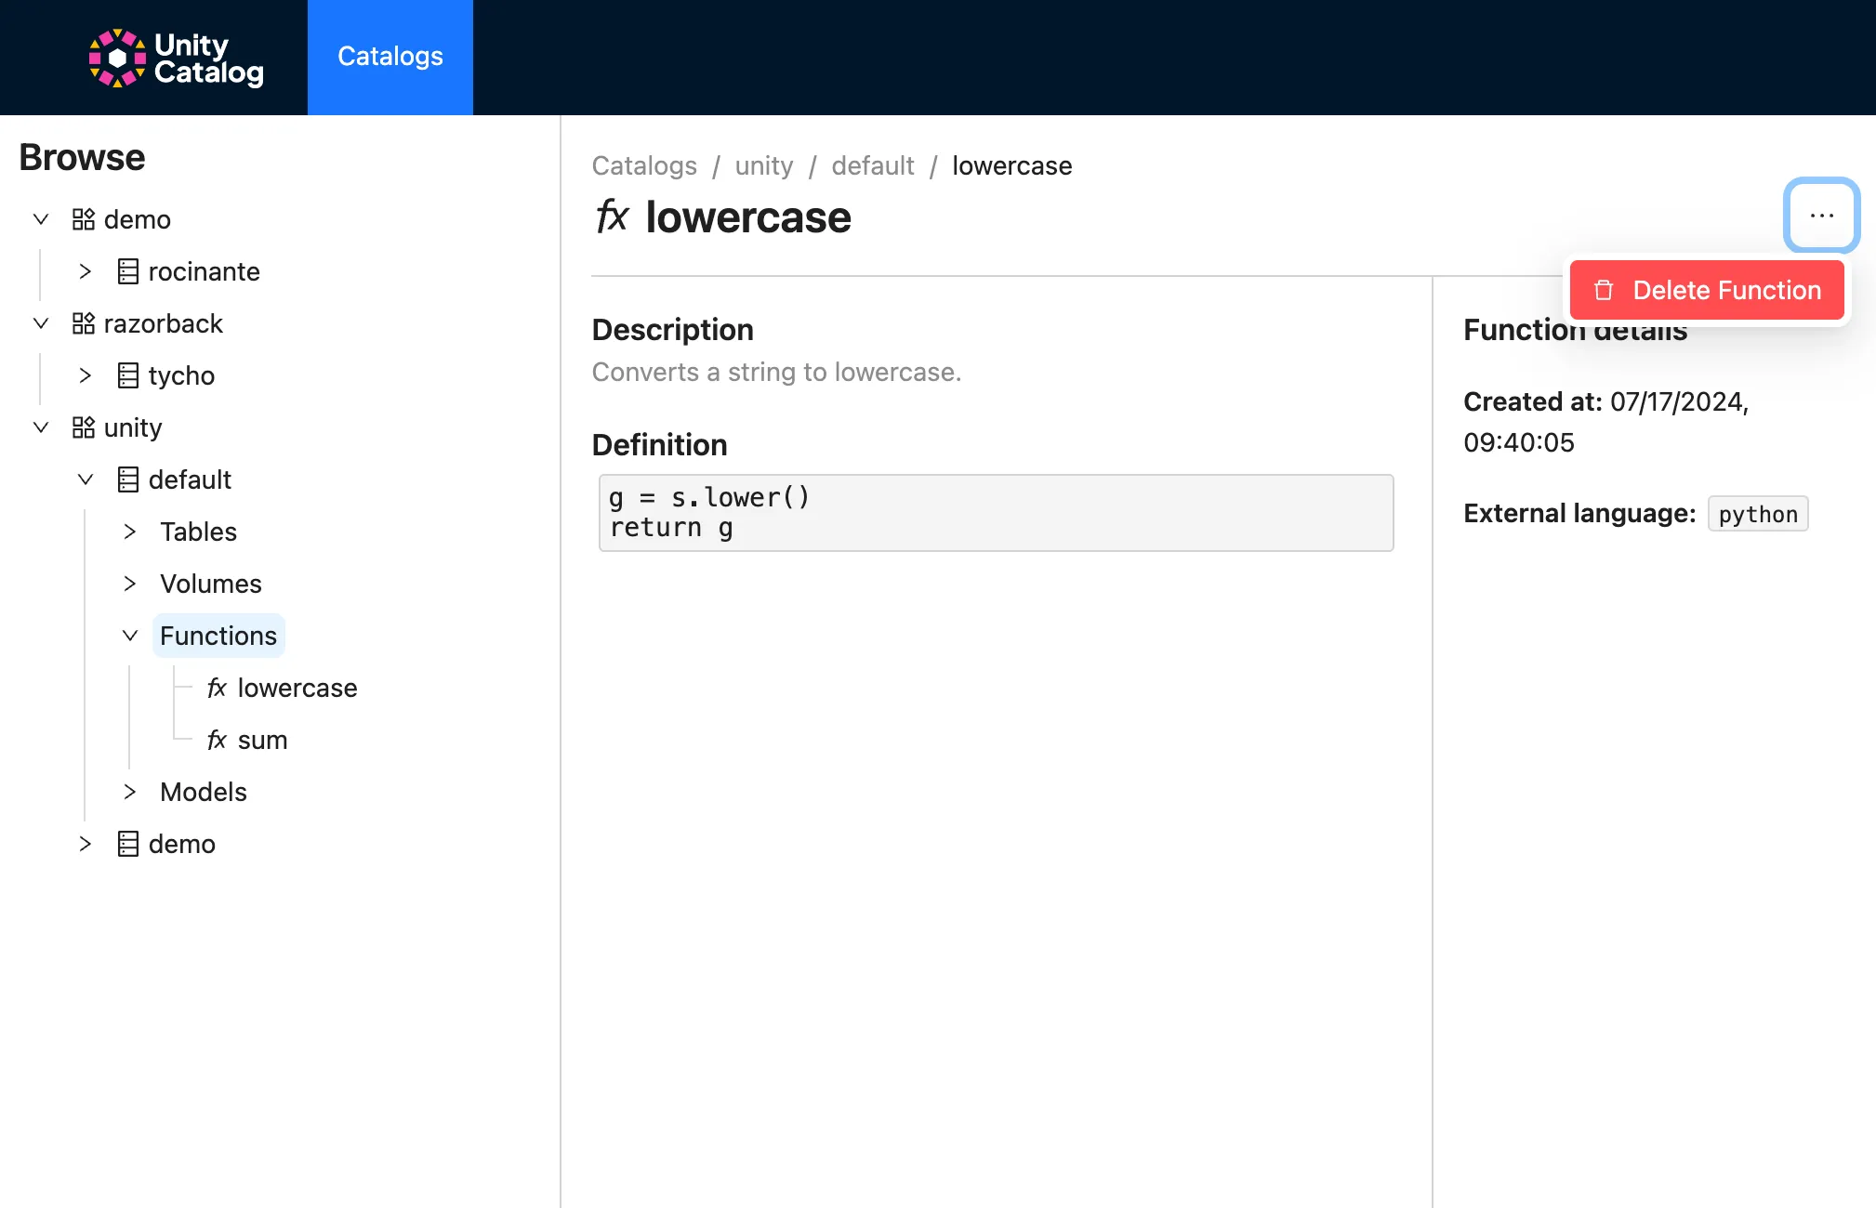Click the trash icon in Delete Function
The image size is (1876, 1208).
coord(1604,290)
